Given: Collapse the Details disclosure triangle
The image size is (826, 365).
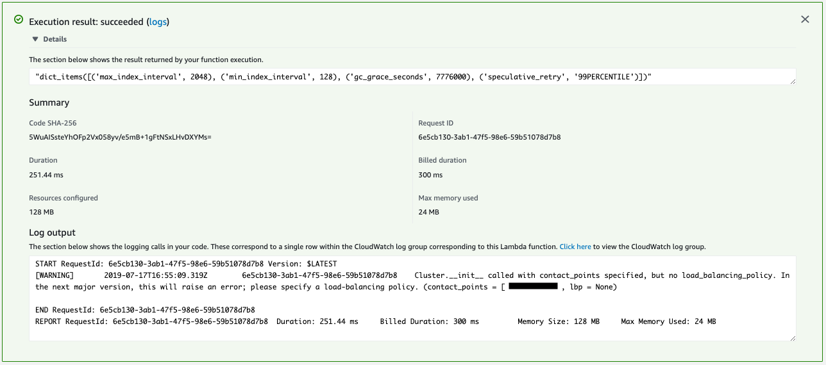Looking at the screenshot, I should coord(35,39).
